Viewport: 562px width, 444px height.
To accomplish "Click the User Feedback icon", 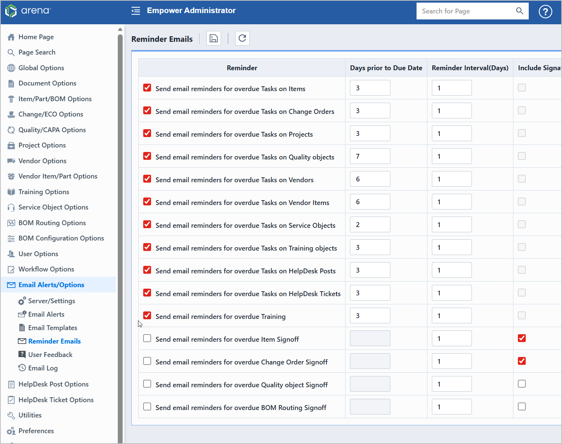I will (22, 354).
